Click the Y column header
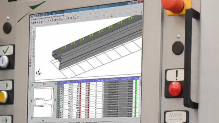This screenshot has width=219, height=123. 85,81
